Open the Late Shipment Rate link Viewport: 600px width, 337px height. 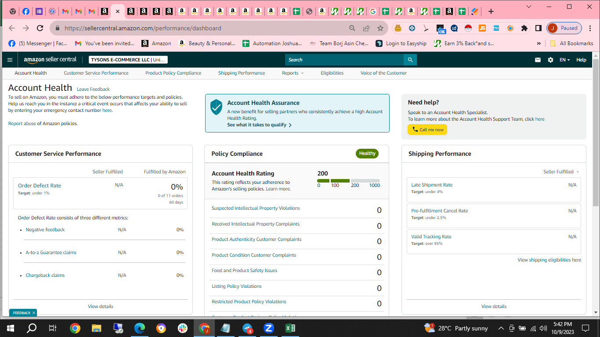click(x=432, y=185)
